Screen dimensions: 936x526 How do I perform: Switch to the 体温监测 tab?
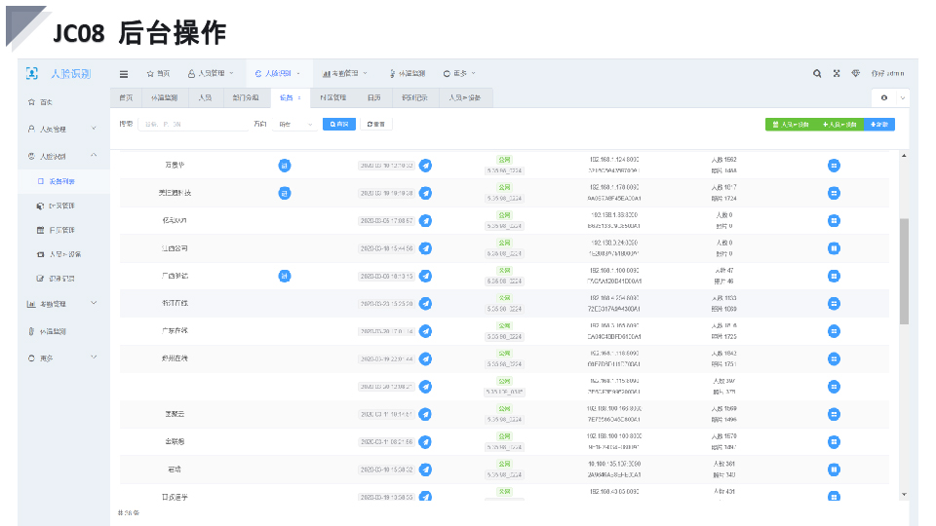click(x=164, y=98)
